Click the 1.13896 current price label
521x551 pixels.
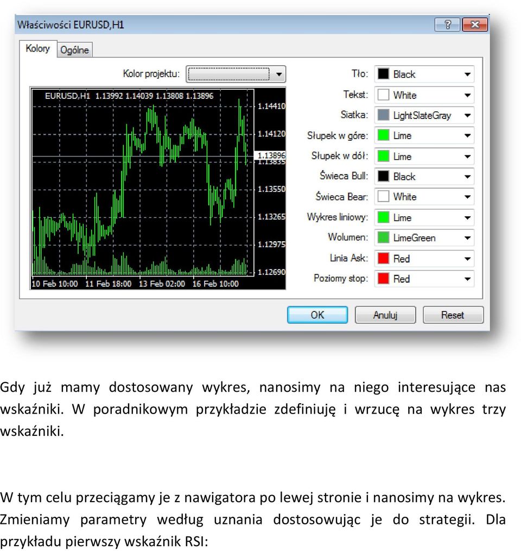tap(270, 155)
